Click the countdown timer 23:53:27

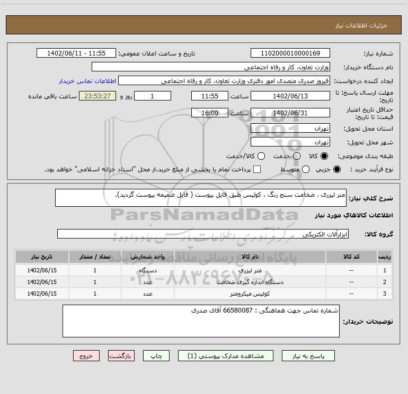pos(97,96)
